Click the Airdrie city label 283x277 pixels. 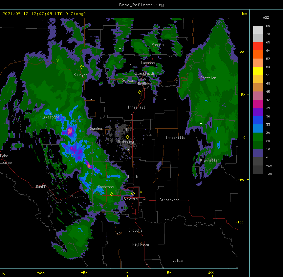pyautogui.click(x=132, y=177)
